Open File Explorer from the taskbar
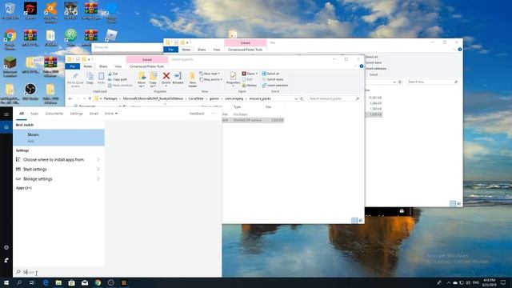512x288 pixels. 58,282
